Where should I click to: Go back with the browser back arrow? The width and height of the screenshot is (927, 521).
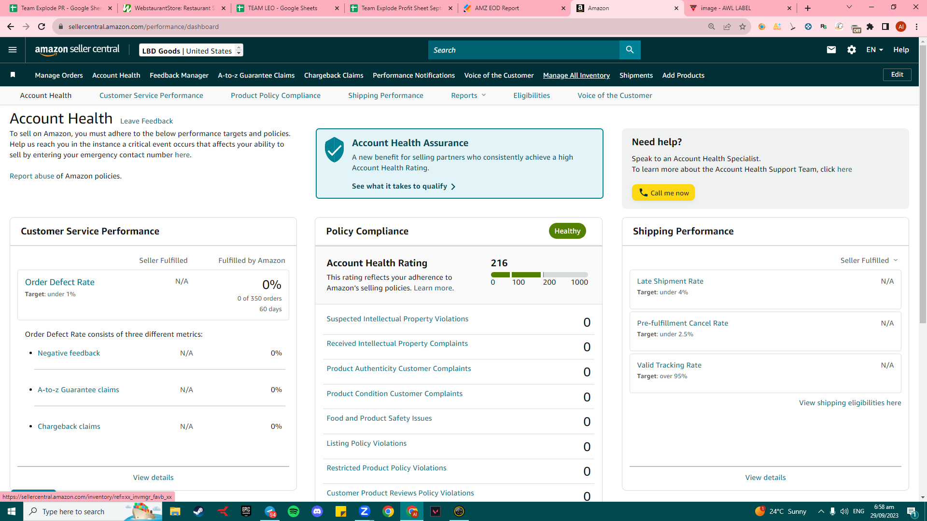click(11, 27)
